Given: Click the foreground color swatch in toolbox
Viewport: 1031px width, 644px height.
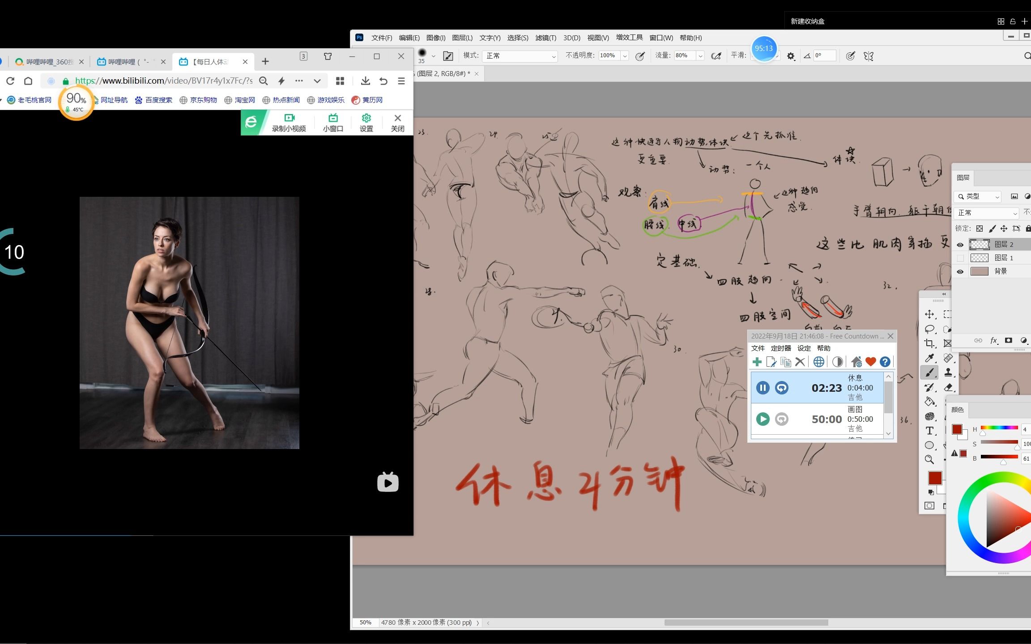Looking at the screenshot, I should click(x=935, y=478).
